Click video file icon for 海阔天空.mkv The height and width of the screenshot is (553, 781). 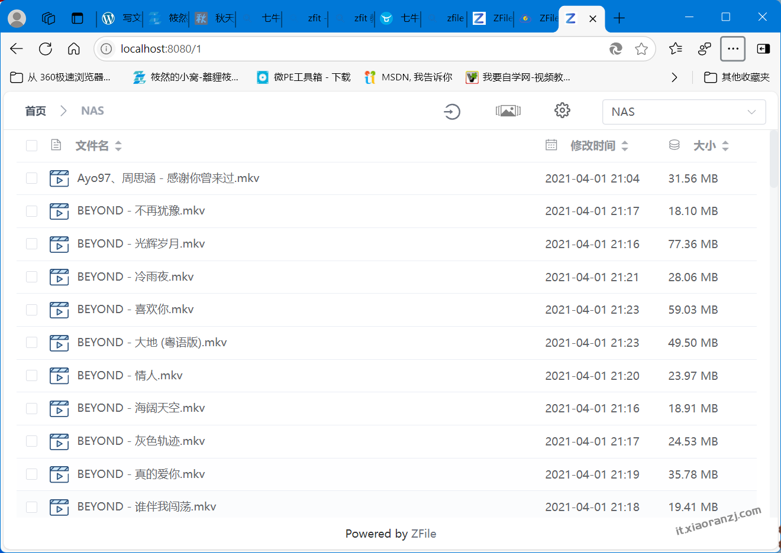(59, 408)
